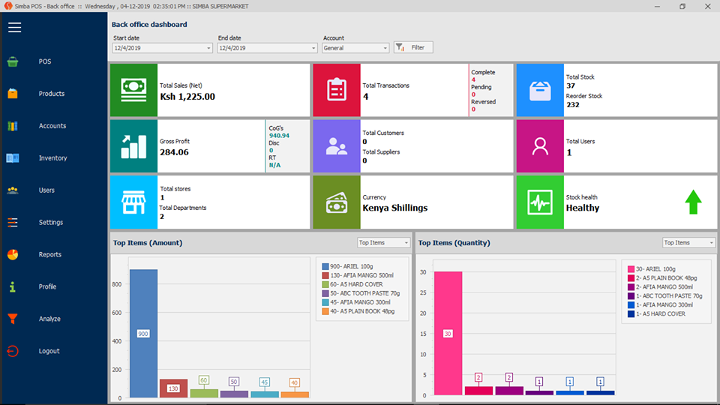Click the Reports pie chart icon
Viewport: 720px width, 405px height.
tap(13, 254)
